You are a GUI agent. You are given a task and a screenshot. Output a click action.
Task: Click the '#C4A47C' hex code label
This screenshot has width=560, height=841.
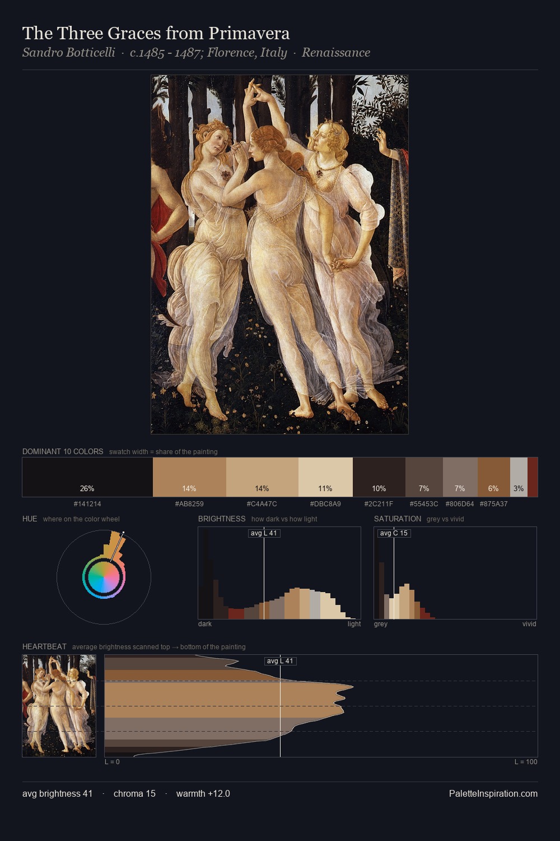tap(262, 504)
